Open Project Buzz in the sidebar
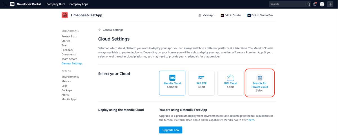Viewport: 338px width, 140px height. 69,36
